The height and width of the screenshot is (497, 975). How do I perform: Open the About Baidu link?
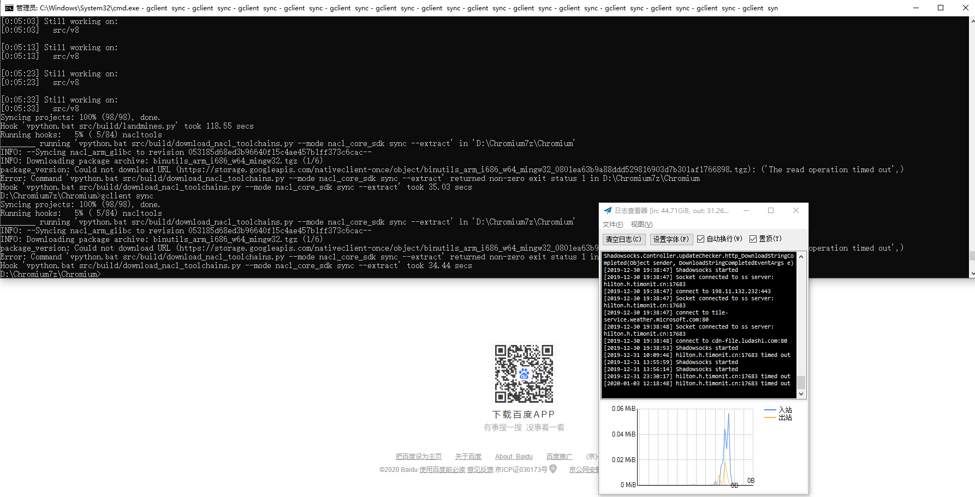point(513,456)
